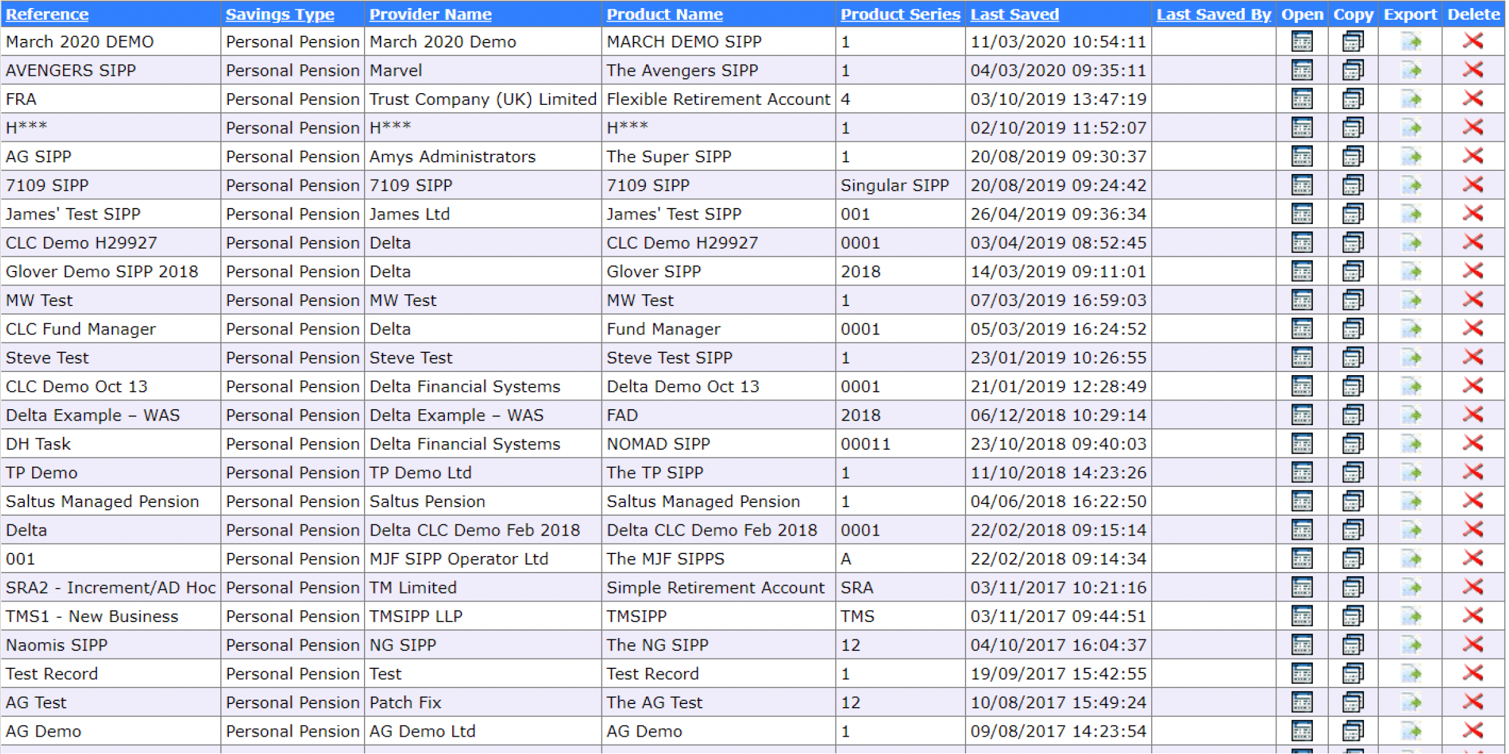Sort by Savings Type header

[279, 14]
